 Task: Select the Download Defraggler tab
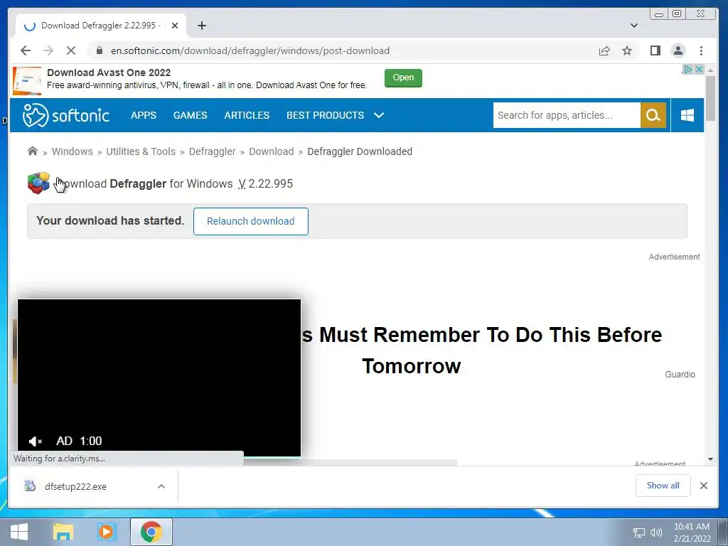101,26
